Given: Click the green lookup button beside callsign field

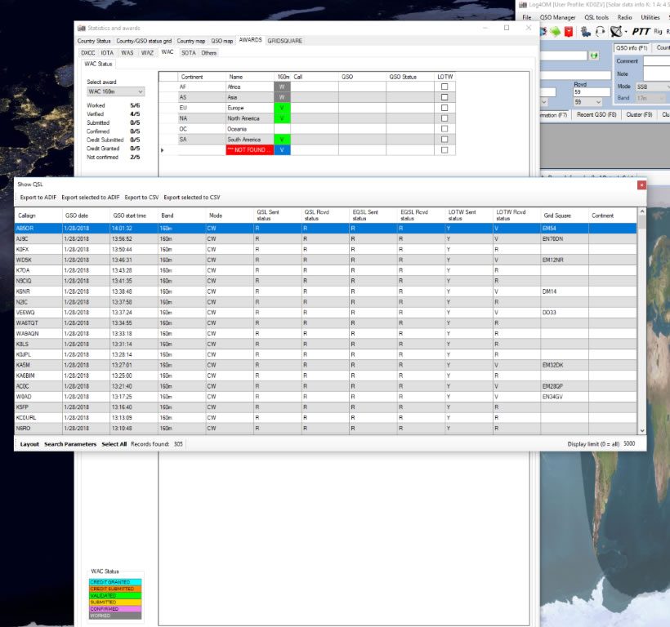Looking at the screenshot, I should (594, 56).
